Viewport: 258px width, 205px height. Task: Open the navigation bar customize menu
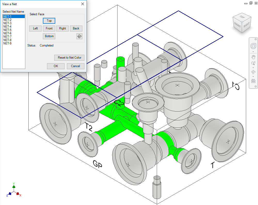(x=255, y=87)
